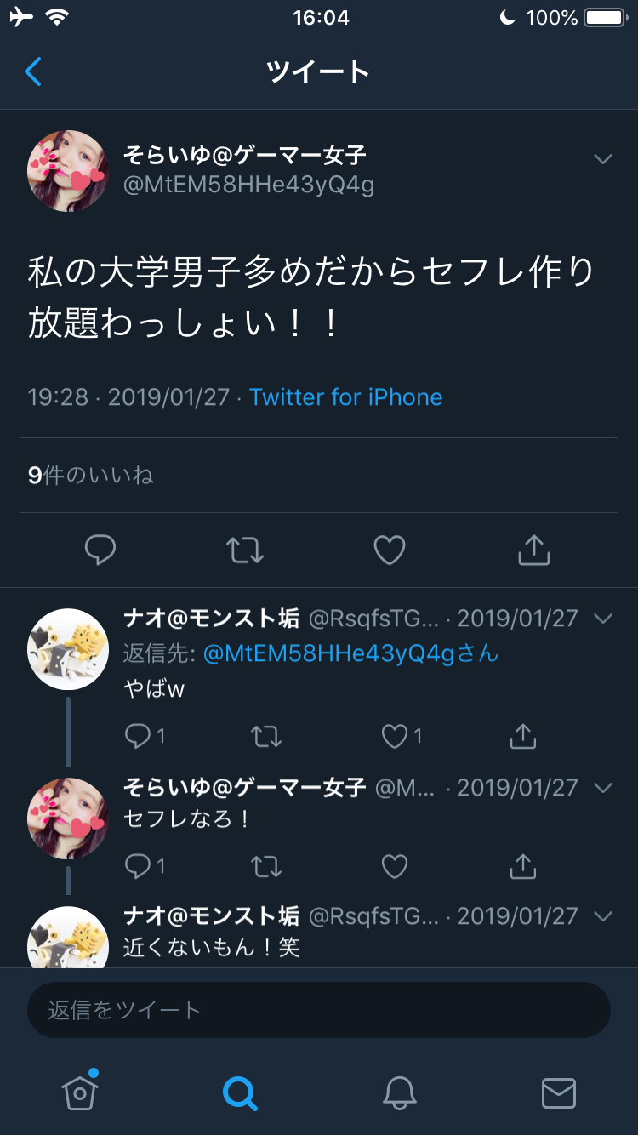Open the Messages envelope tab

coord(559,1092)
